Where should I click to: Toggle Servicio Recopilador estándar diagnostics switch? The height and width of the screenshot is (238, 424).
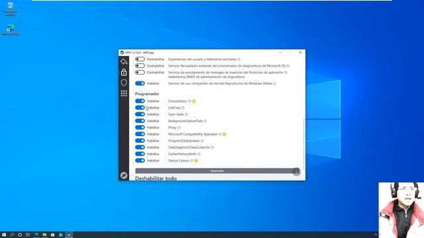pyautogui.click(x=140, y=65)
